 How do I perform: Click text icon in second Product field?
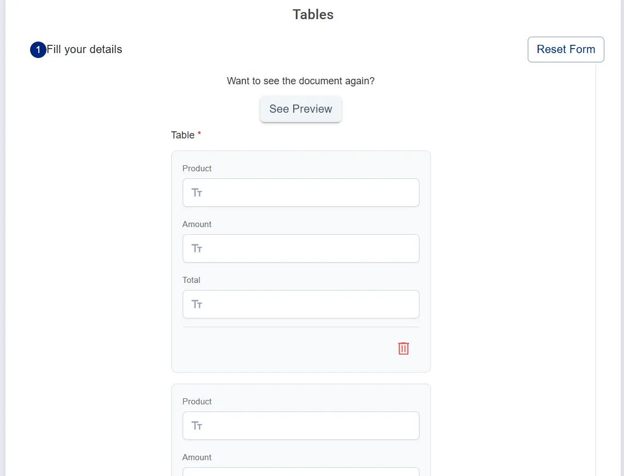coord(197,426)
